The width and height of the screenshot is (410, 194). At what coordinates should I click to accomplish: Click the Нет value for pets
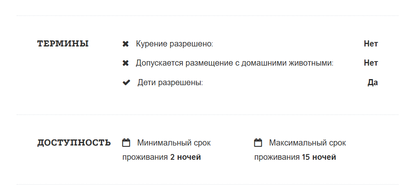pos(371,63)
